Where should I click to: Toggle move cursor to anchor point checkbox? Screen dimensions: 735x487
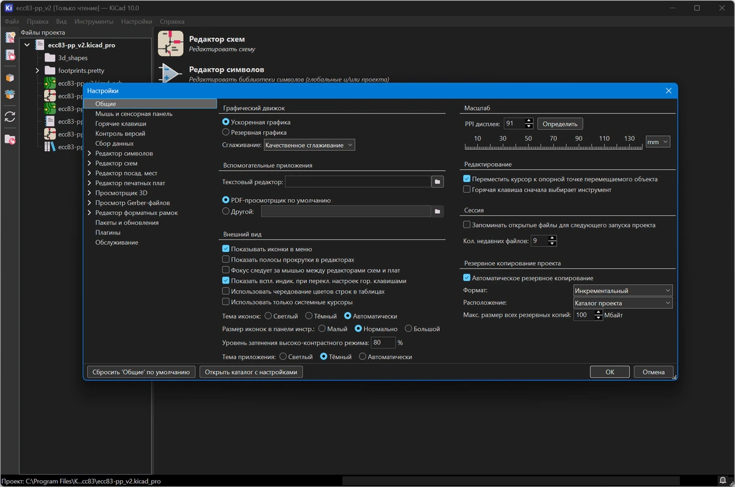coord(467,179)
